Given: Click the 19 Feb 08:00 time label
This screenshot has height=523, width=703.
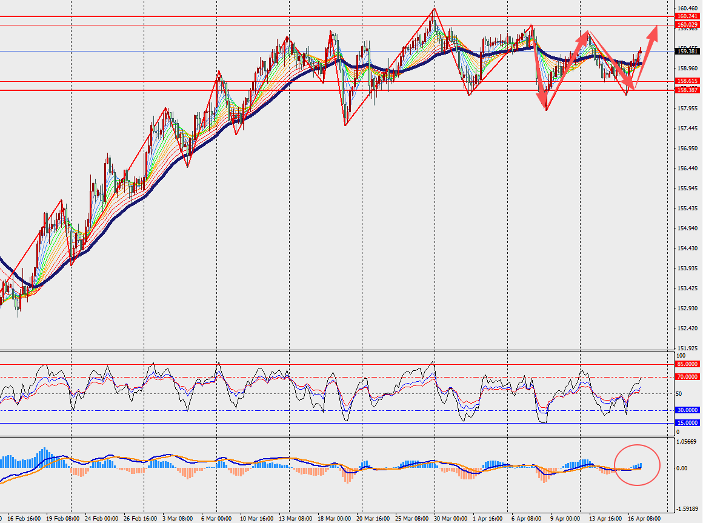Looking at the screenshot, I should tap(64, 519).
